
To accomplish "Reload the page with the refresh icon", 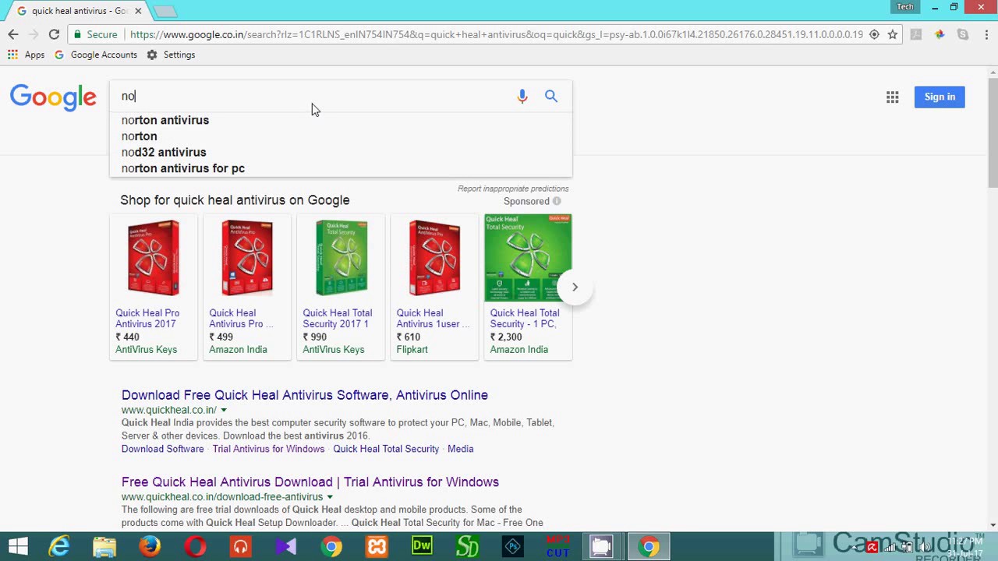I will point(54,34).
